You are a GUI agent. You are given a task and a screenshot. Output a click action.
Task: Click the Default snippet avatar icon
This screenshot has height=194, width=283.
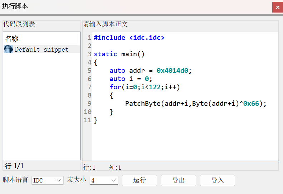point(8,49)
